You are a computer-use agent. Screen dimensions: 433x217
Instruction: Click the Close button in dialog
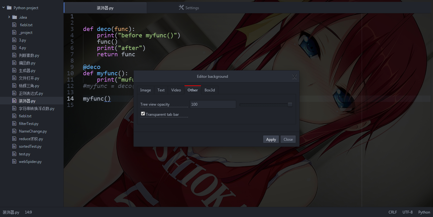click(x=288, y=139)
